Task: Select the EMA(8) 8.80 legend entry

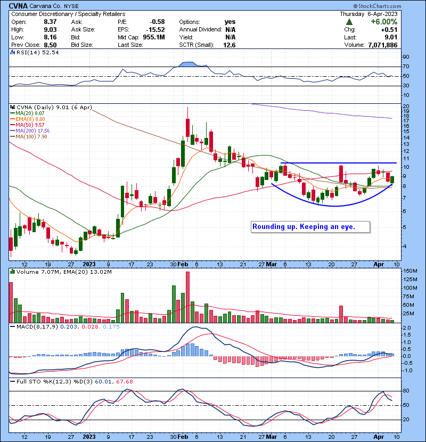Action: click(27, 119)
